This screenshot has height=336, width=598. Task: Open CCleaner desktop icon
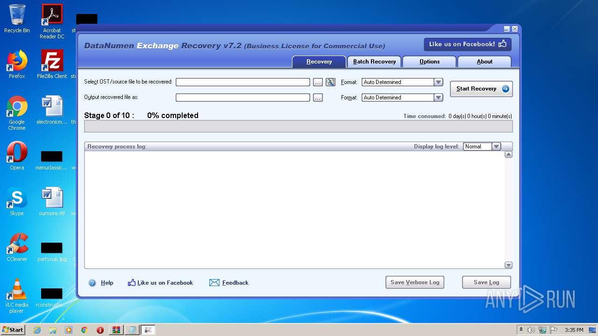[x=17, y=247]
